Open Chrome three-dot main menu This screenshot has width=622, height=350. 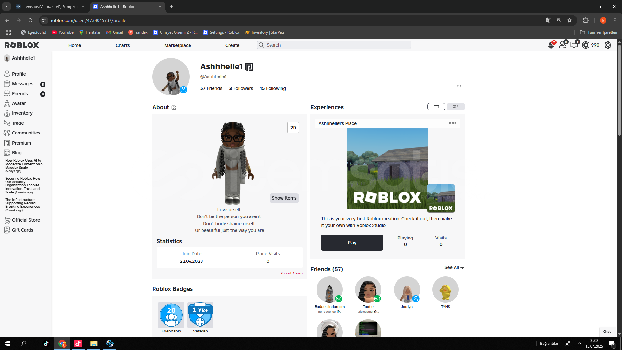pyautogui.click(x=615, y=20)
